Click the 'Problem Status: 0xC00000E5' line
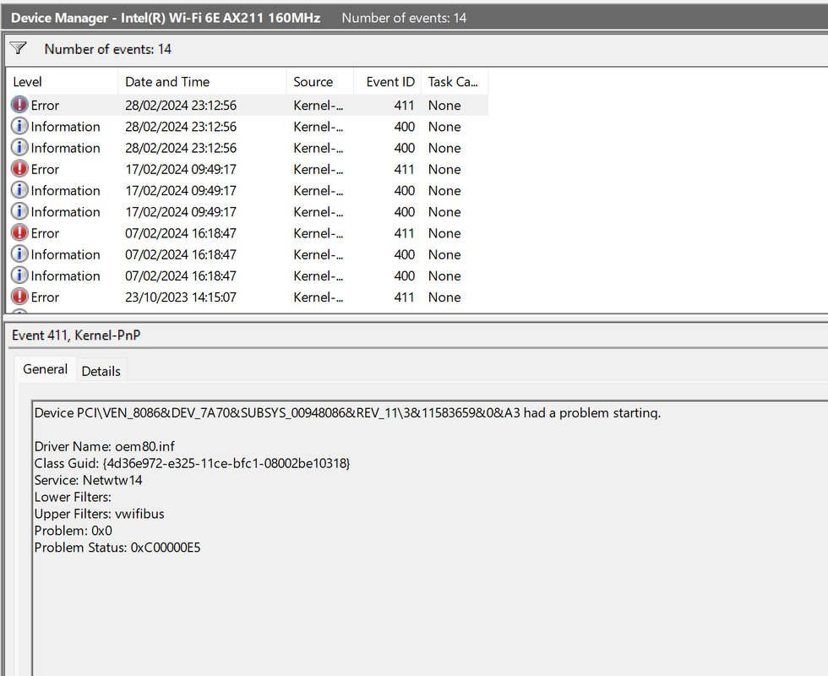Screen dimensions: 828x676 point(117,548)
